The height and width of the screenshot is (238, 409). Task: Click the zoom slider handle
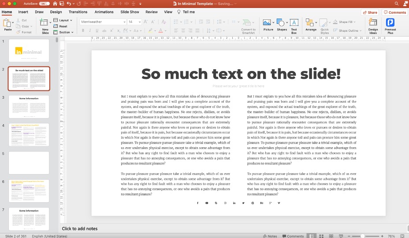tap(362, 236)
